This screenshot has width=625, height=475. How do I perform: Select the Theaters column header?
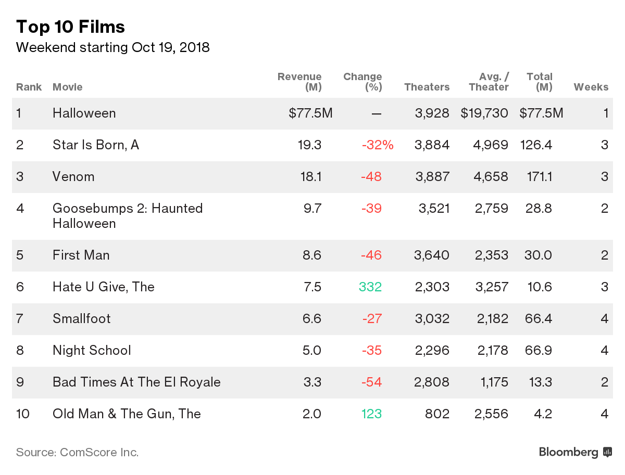(427, 87)
